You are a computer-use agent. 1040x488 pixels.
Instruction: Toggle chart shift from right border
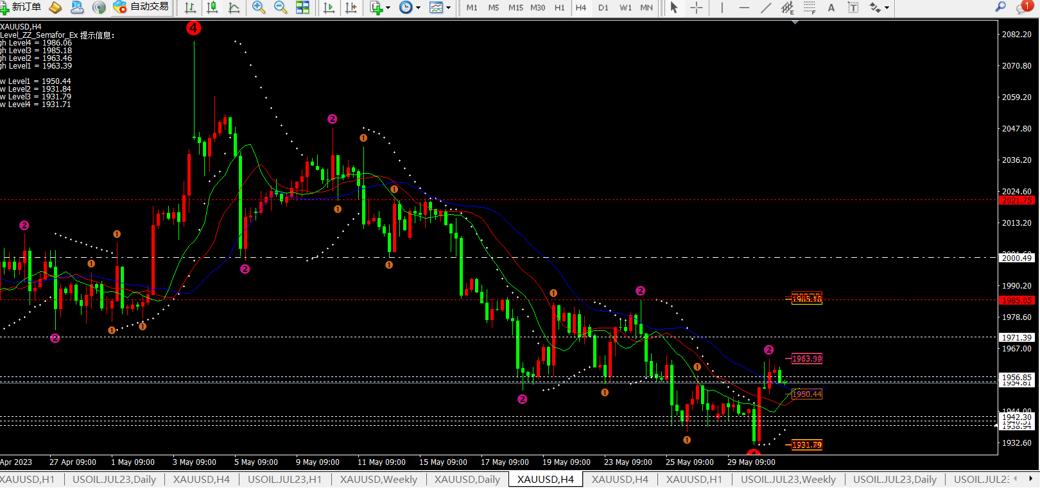[351, 8]
